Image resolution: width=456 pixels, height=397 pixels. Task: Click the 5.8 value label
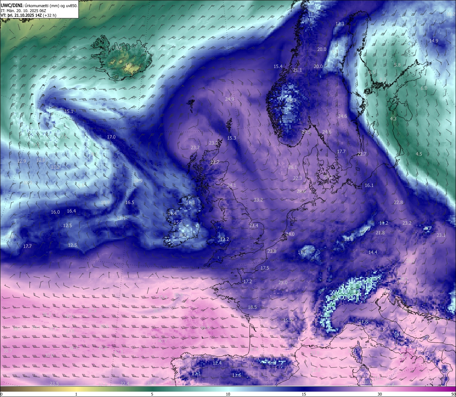pyautogui.click(x=397, y=65)
